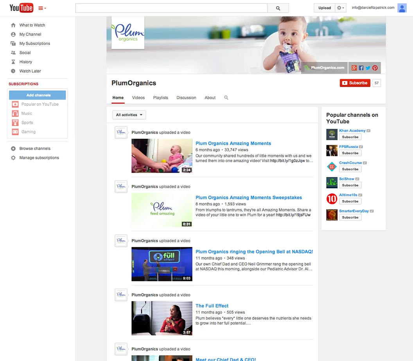This screenshot has width=413, height=361.
Task: Click the Browse channels plus icon
Action: click(x=13, y=149)
